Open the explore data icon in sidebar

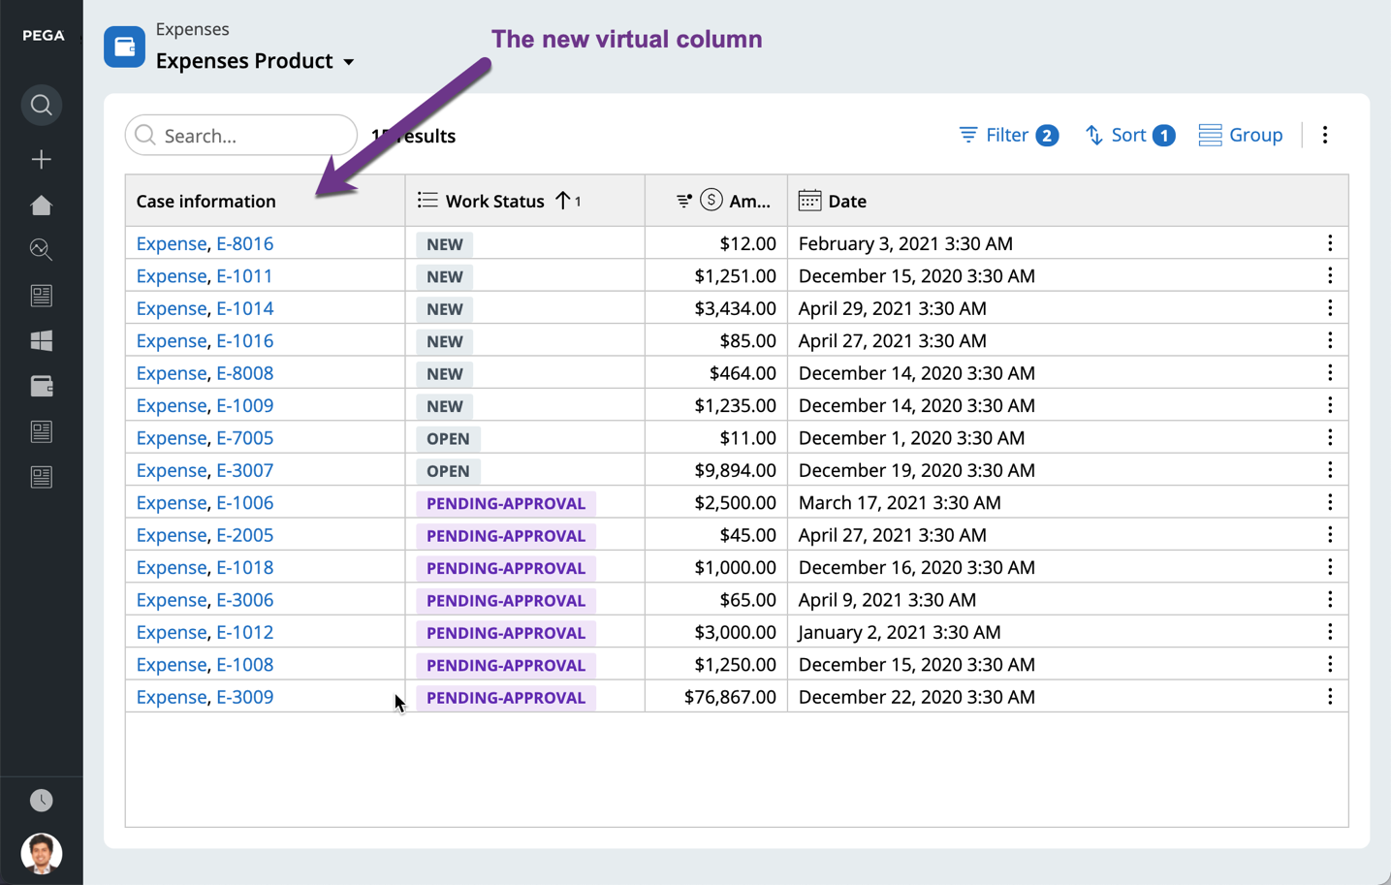click(41, 250)
